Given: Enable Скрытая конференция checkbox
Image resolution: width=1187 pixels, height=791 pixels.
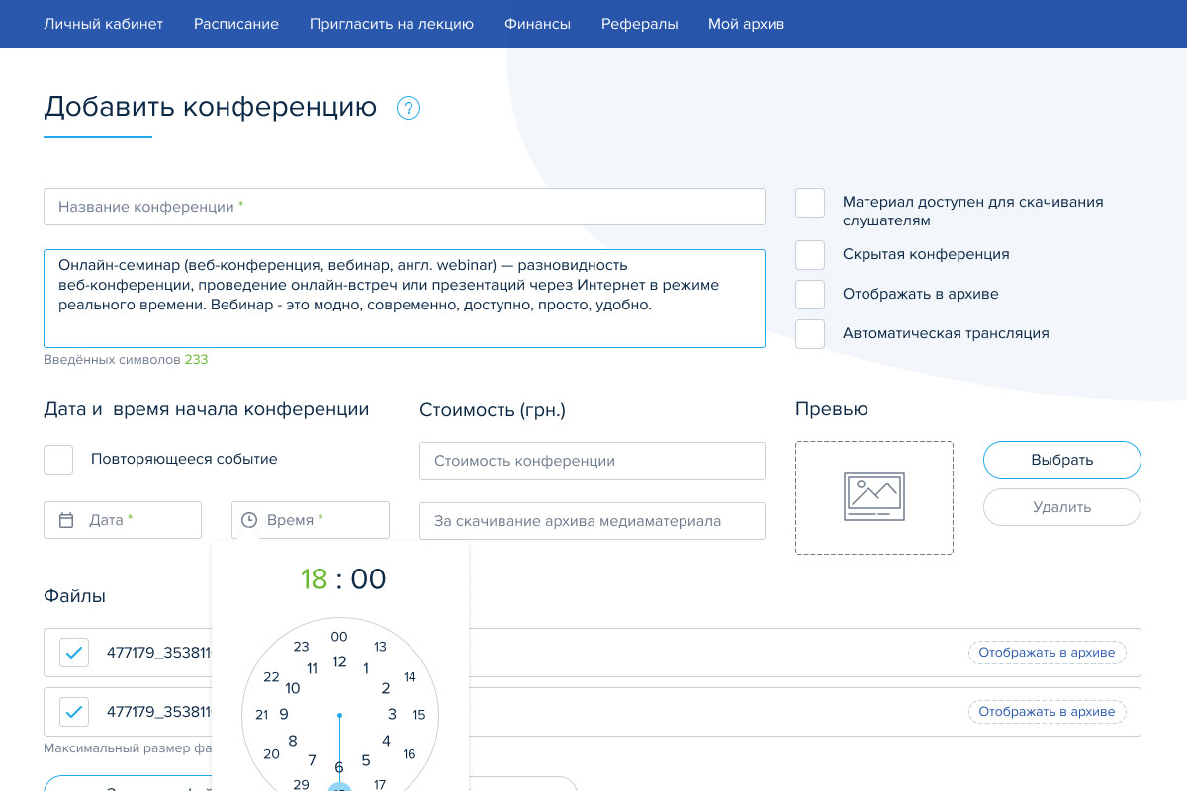Looking at the screenshot, I should 810,254.
